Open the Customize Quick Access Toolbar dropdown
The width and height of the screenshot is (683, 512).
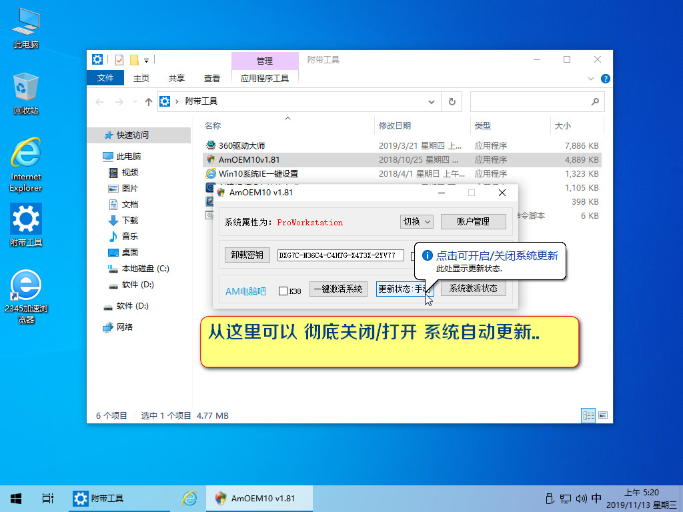pos(146,61)
